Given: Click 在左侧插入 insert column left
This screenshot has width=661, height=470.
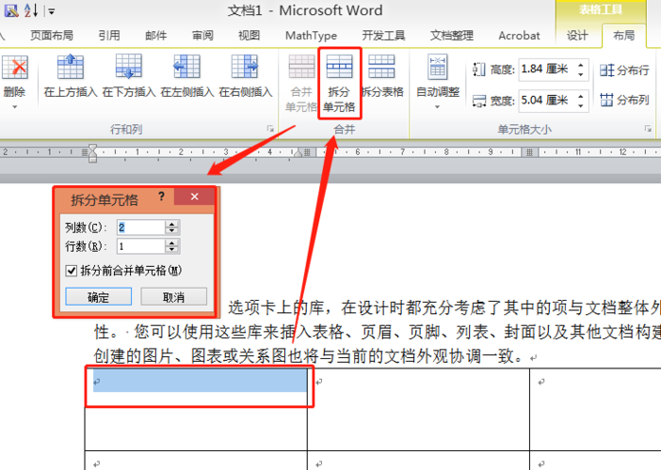Looking at the screenshot, I should tap(186, 76).
